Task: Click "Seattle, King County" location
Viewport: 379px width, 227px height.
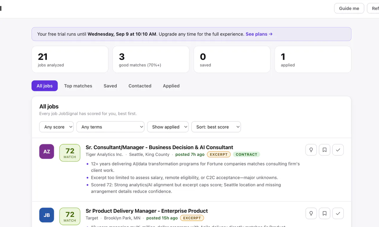Action: click(149, 154)
